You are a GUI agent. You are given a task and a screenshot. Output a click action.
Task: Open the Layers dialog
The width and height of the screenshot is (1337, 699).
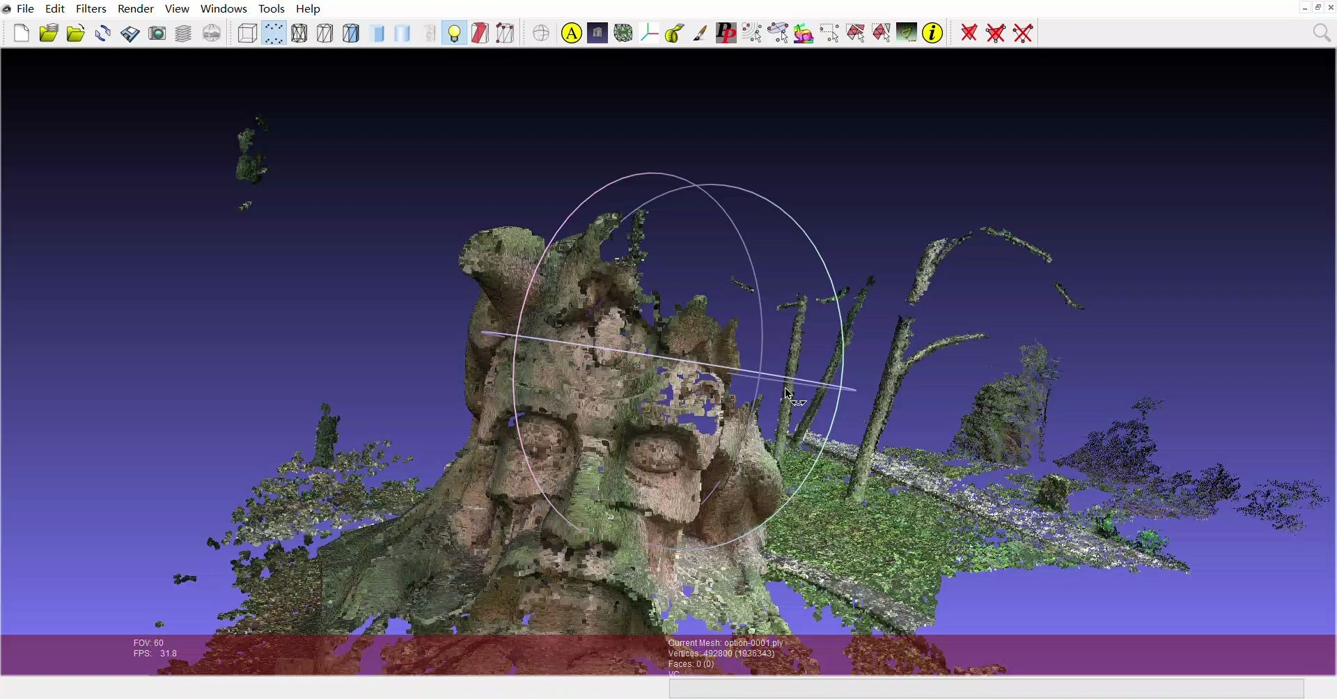point(182,33)
